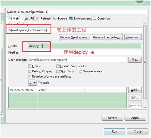Viewport: 151px width, 138px height.
Task: Tick the Debug Output checkbox
Action: tap(30, 71)
